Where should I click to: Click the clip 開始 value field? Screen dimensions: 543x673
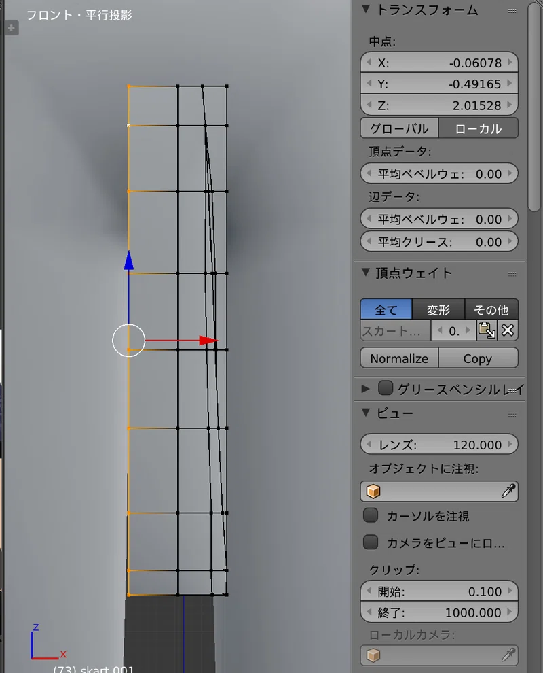point(439,591)
